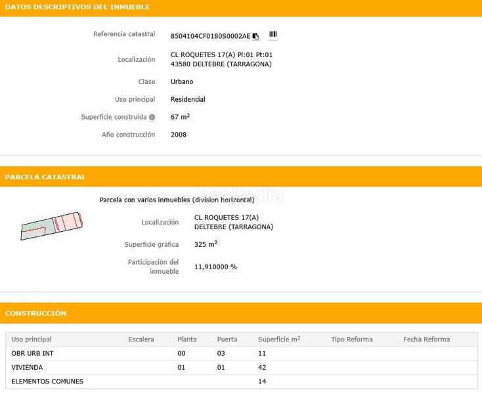Select the Datos Descriptivos del Inmueble header
The image size is (482, 394).
tap(77, 7)
